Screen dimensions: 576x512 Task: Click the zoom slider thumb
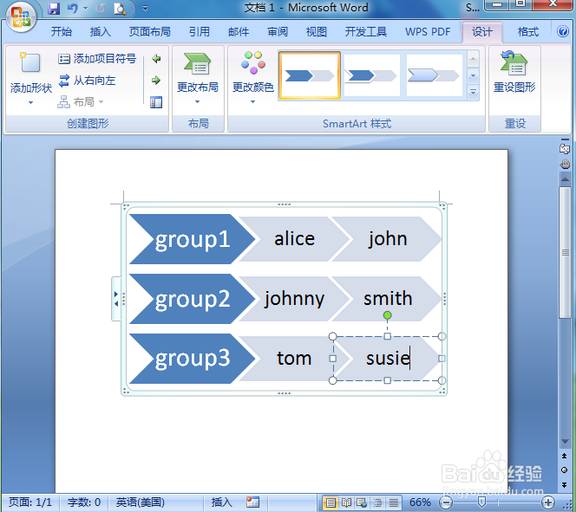[x=482, y=502]
